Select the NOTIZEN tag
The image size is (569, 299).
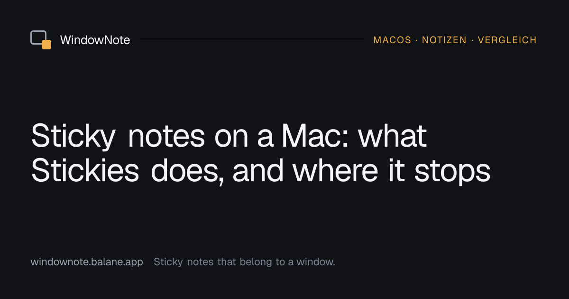click(444, 40)
